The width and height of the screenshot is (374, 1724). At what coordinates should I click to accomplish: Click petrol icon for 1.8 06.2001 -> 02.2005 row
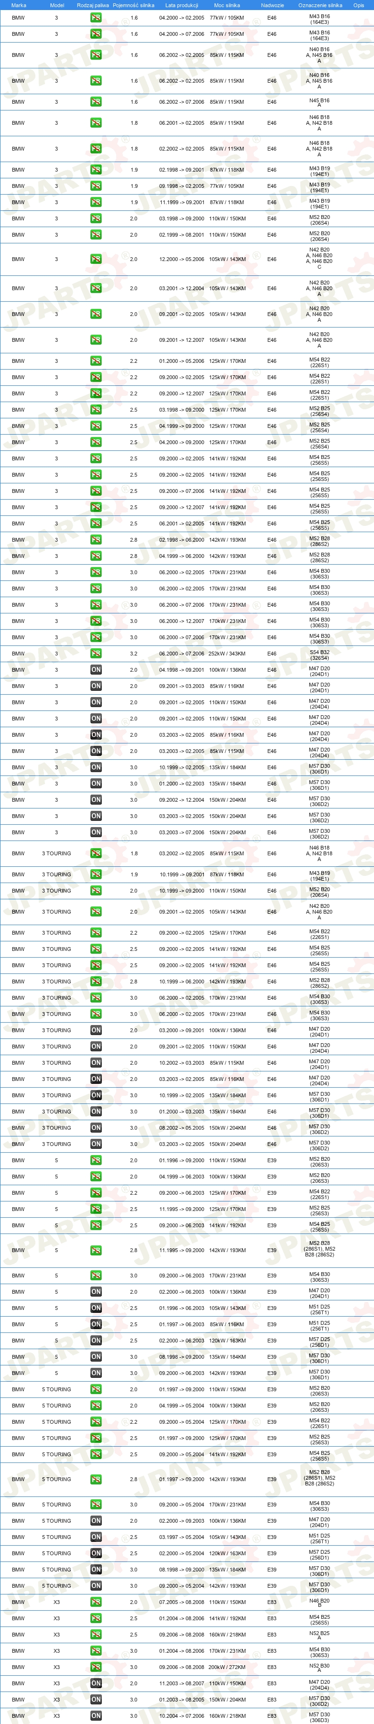96,122
